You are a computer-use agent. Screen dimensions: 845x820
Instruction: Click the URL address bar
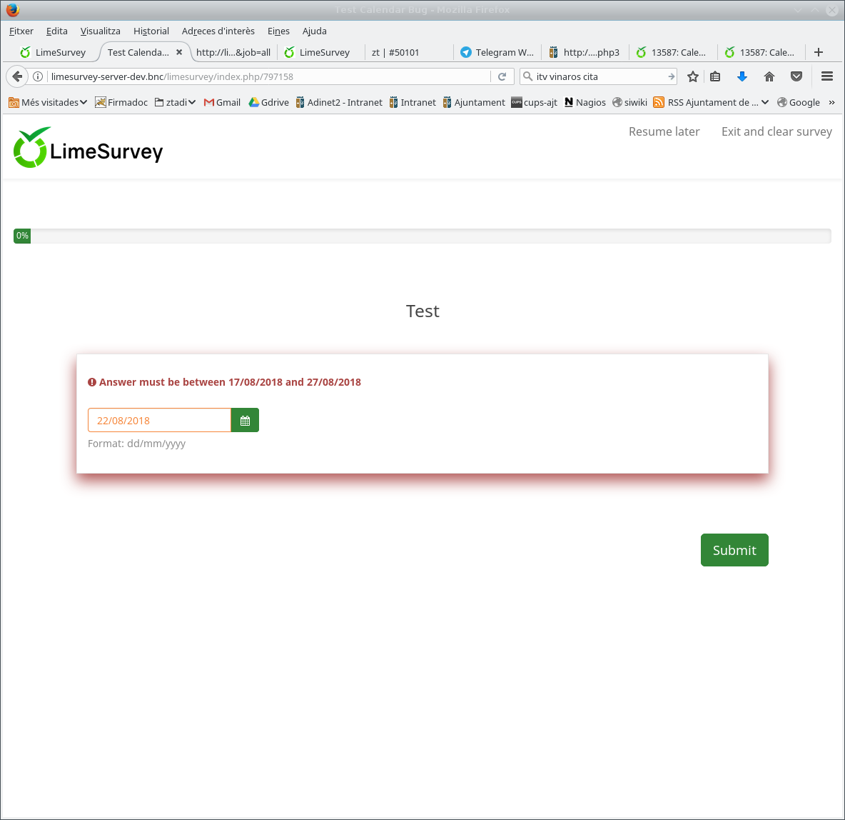pos(268,76)
